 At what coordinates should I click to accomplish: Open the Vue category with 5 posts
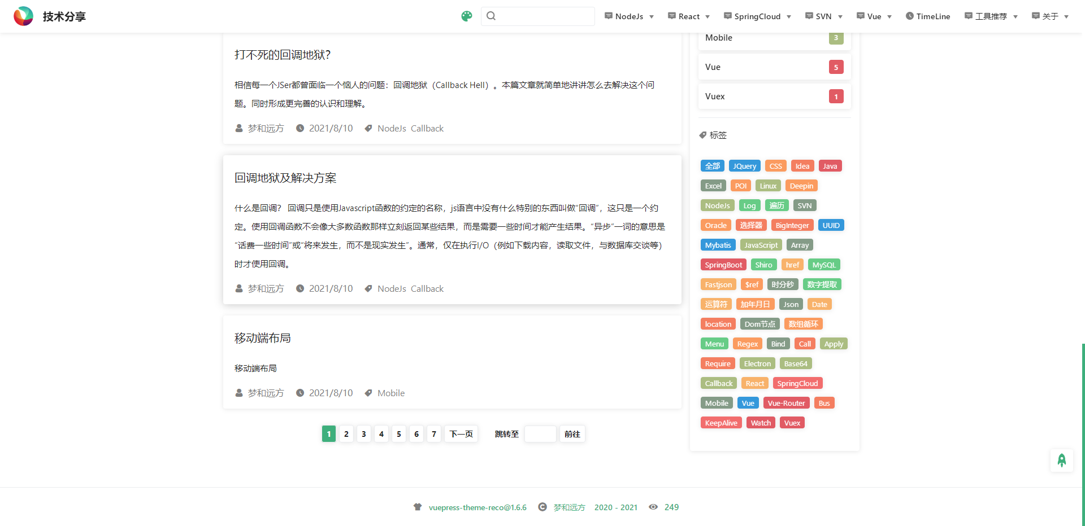[x=775, y=67]
